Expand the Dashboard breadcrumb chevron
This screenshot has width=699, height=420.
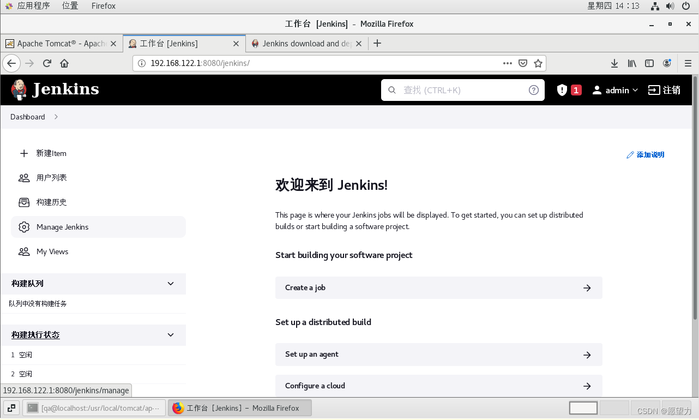coord(56,117)
